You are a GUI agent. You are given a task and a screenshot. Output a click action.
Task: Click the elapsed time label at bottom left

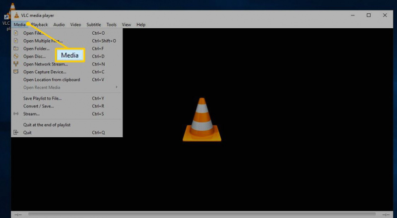(18, 215)
